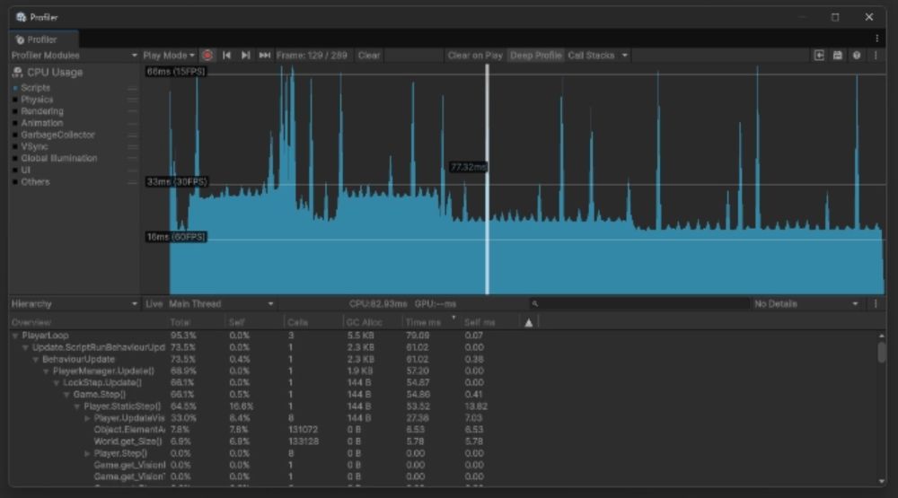Click the search magnifier icon
This screenshot has height=498, width=898.
tap(535, 304)
